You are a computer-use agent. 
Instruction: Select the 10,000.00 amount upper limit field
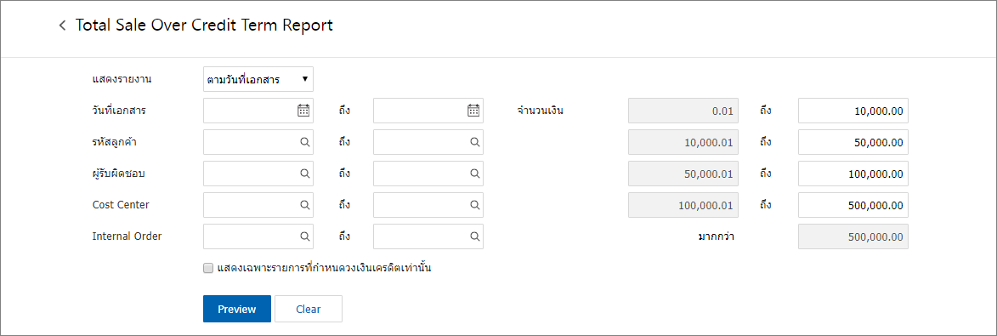853,111
